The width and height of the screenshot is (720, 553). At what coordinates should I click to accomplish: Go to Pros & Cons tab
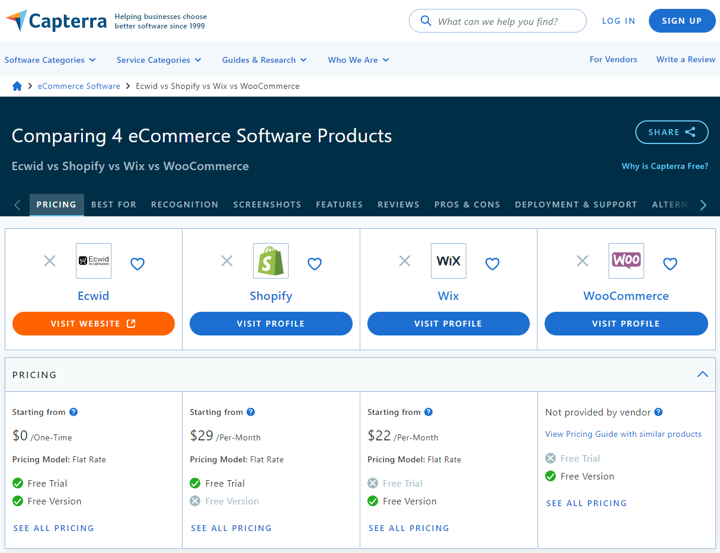point(468,204)
